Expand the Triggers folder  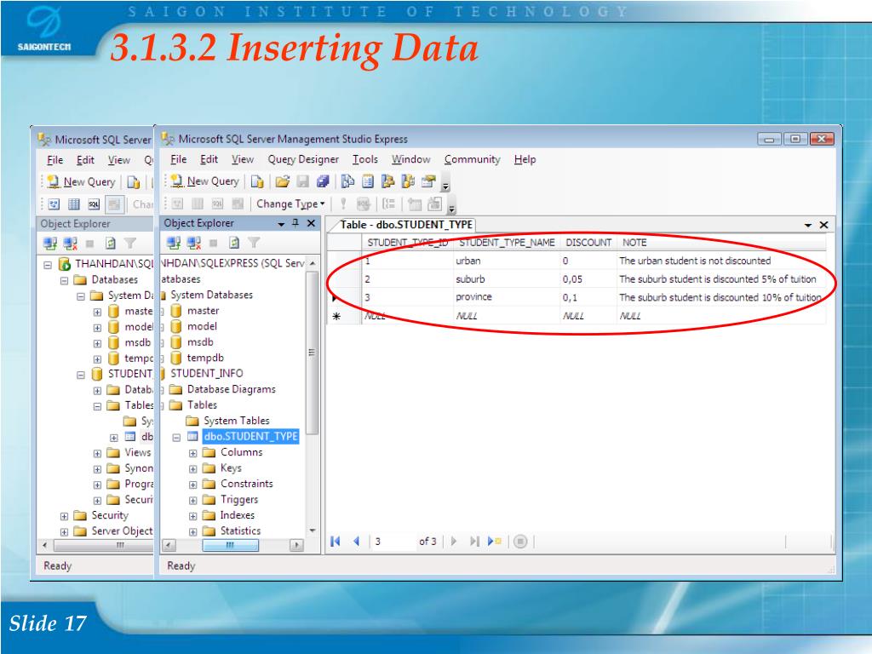click(x=193, y=501)
